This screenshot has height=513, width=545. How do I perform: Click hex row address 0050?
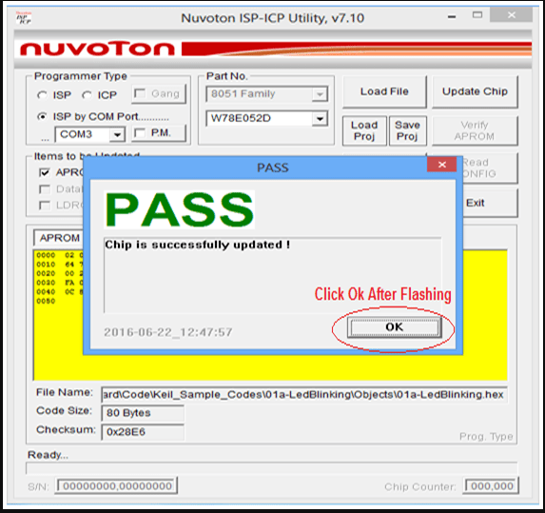46,301
